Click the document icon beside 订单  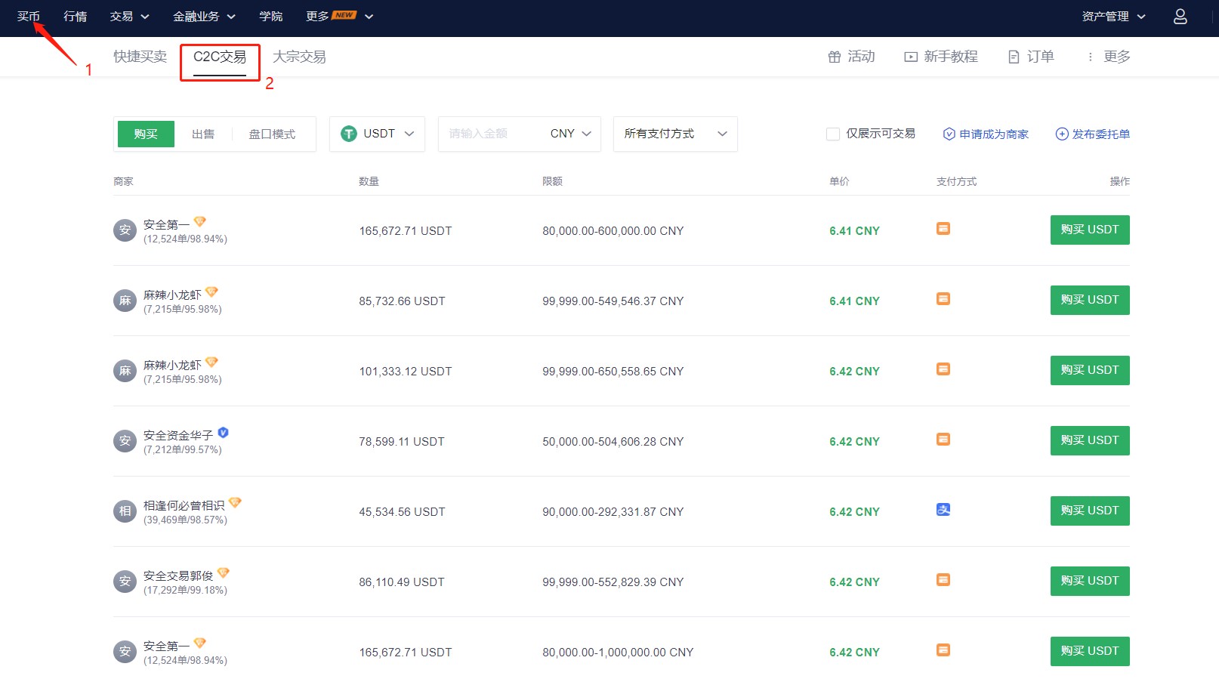(1014, 57)
